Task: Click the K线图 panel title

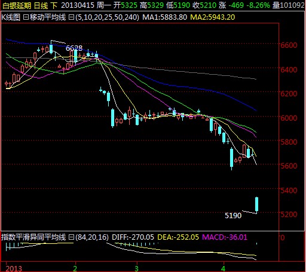Action: [11, 17]
